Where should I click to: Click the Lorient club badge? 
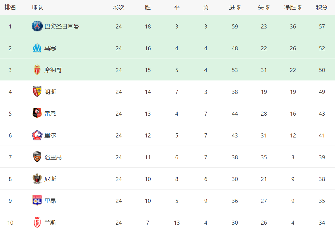pos(37,157)
